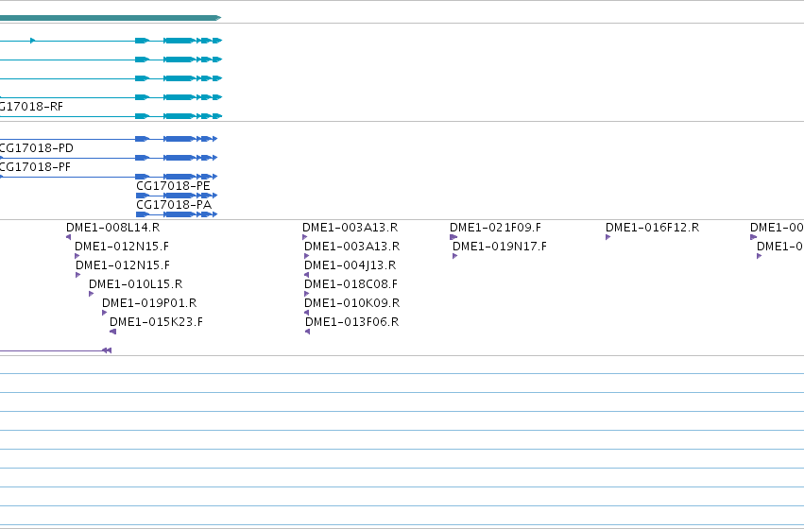Click the arrow marker beneath DME1-019N17.F
The height and width of the screenshot is (529, 804).
click(454, 256)
